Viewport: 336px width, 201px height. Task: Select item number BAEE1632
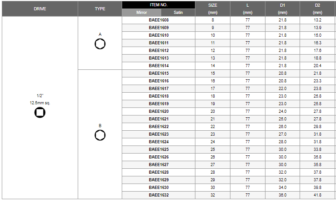[x=159, y=195]
